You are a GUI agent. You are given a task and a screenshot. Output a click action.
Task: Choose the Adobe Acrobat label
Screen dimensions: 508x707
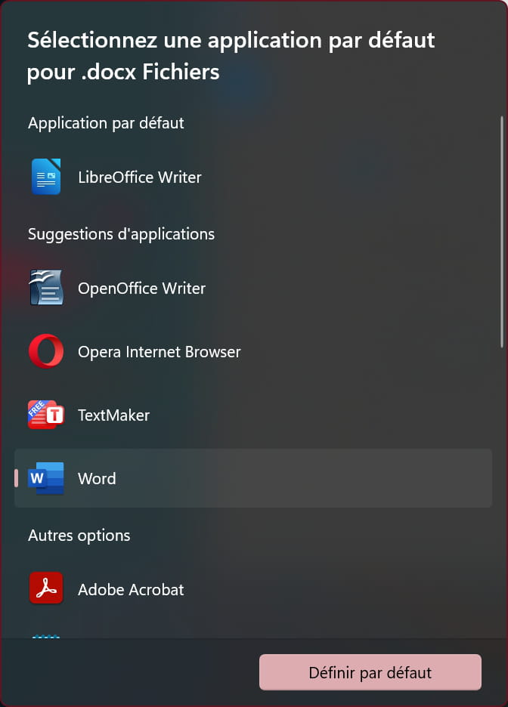pyautogui.click(x=131, y=590)
